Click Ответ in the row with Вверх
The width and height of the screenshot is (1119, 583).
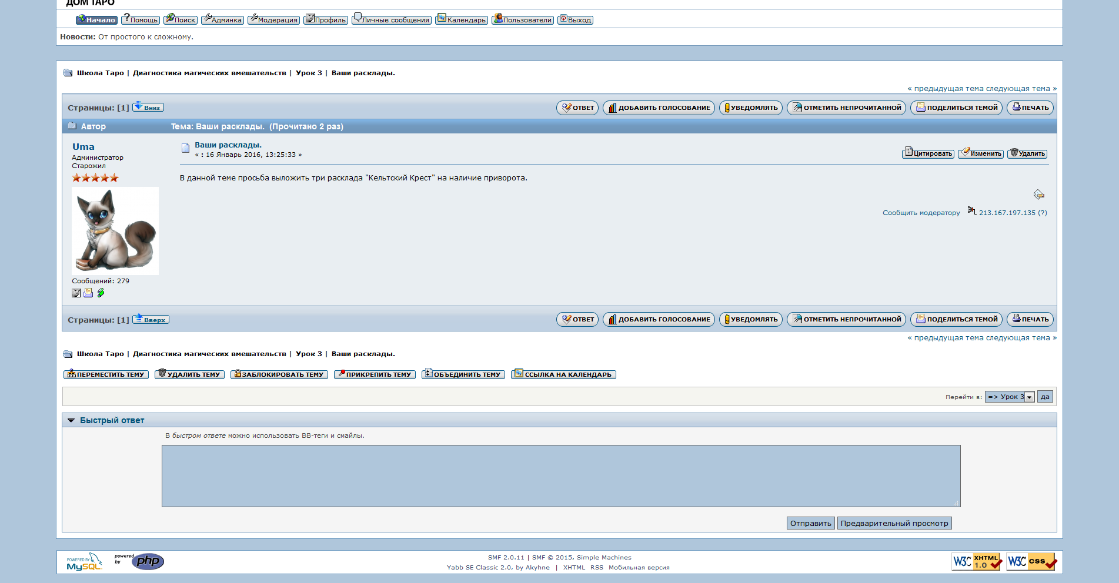click(x=577, y=319)
